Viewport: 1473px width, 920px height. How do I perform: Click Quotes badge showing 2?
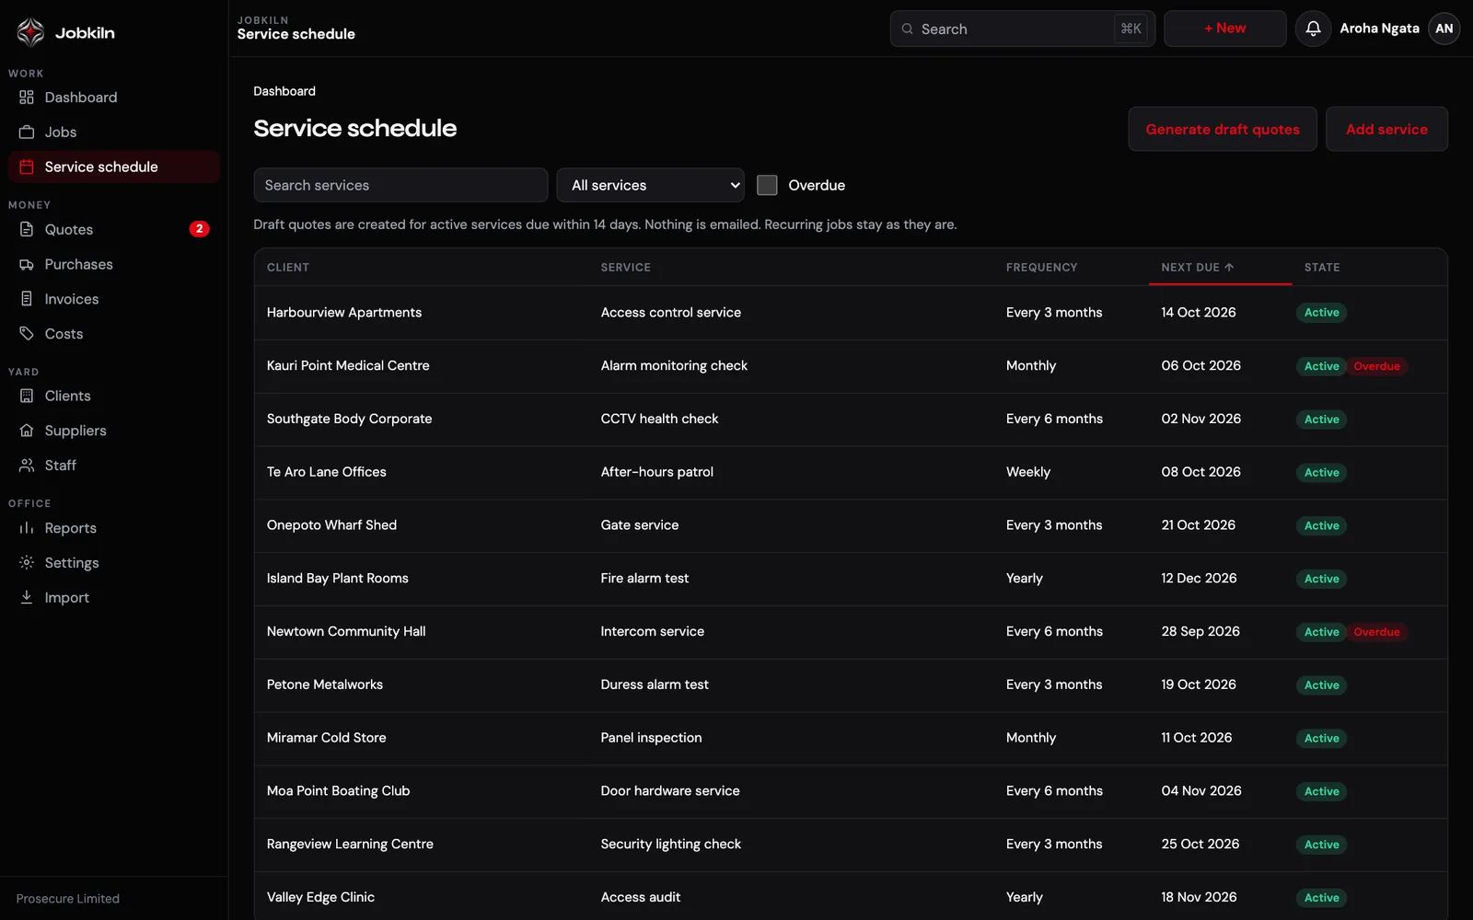199,229
